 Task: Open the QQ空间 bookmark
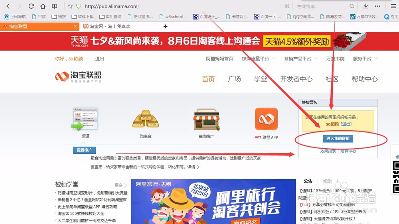point(300,17)
